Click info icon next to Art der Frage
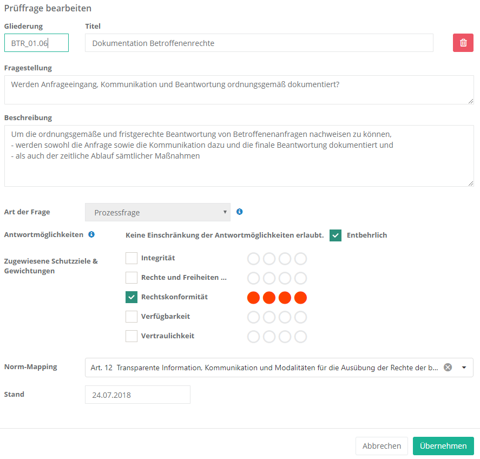 [240, 212]
